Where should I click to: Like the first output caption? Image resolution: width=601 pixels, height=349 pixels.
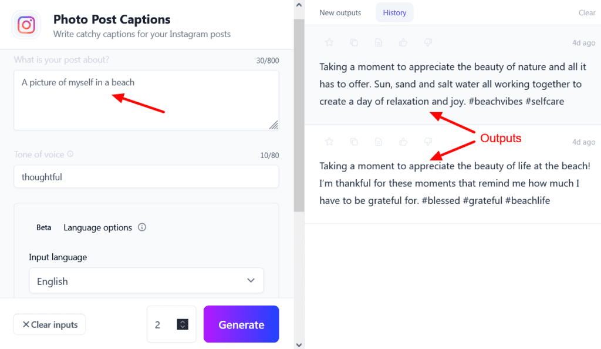click(x=403, y=42)
